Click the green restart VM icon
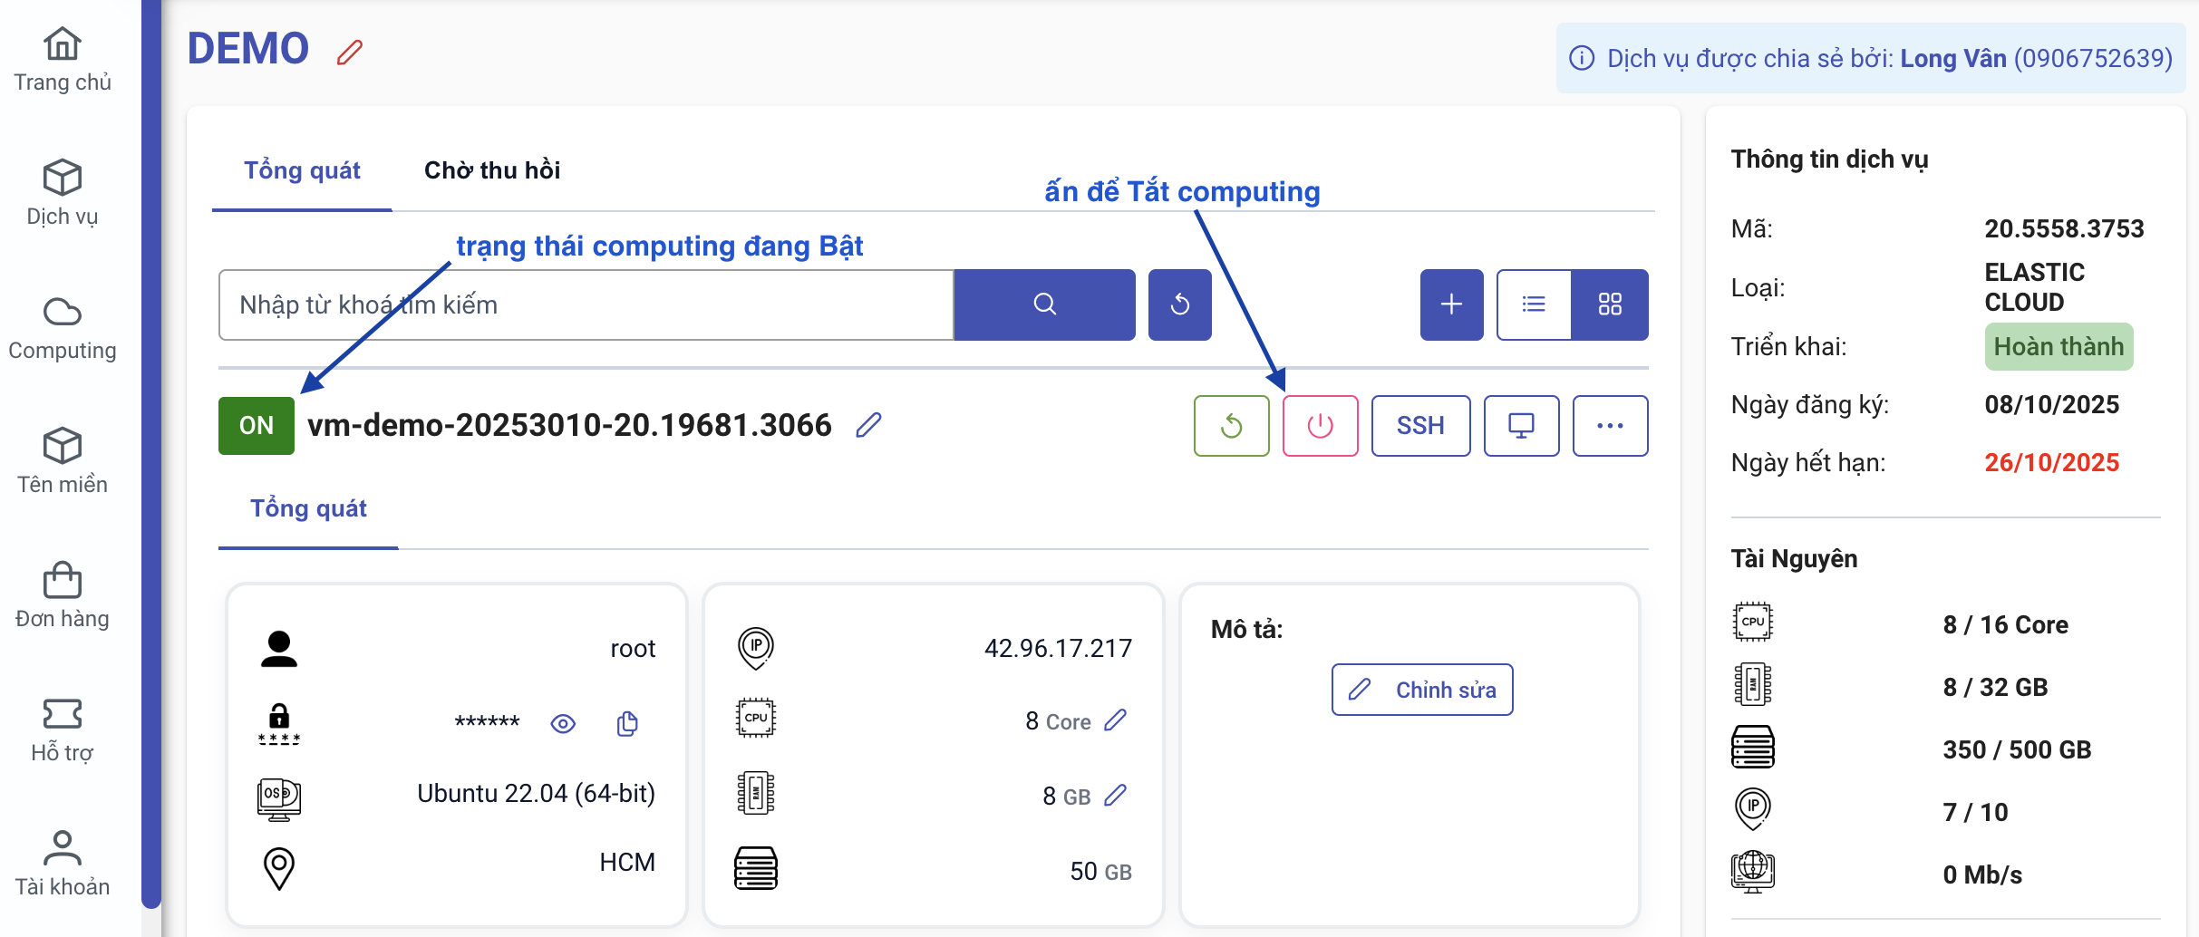The height and width of the screenshot is (937, 2199). click(x=1231, y=426)
